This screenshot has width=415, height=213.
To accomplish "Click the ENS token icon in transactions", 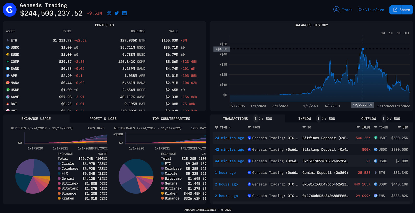I will click(376, 196).
